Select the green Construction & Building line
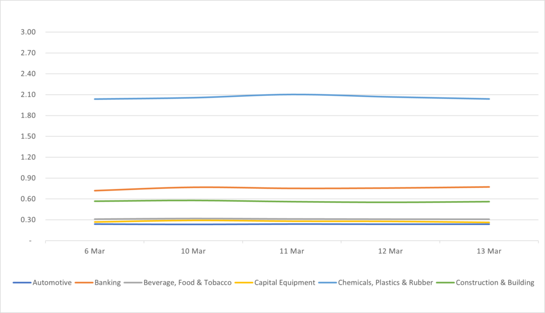The height and width of the screenshot is (313, 545). click(x=292, y=202)
